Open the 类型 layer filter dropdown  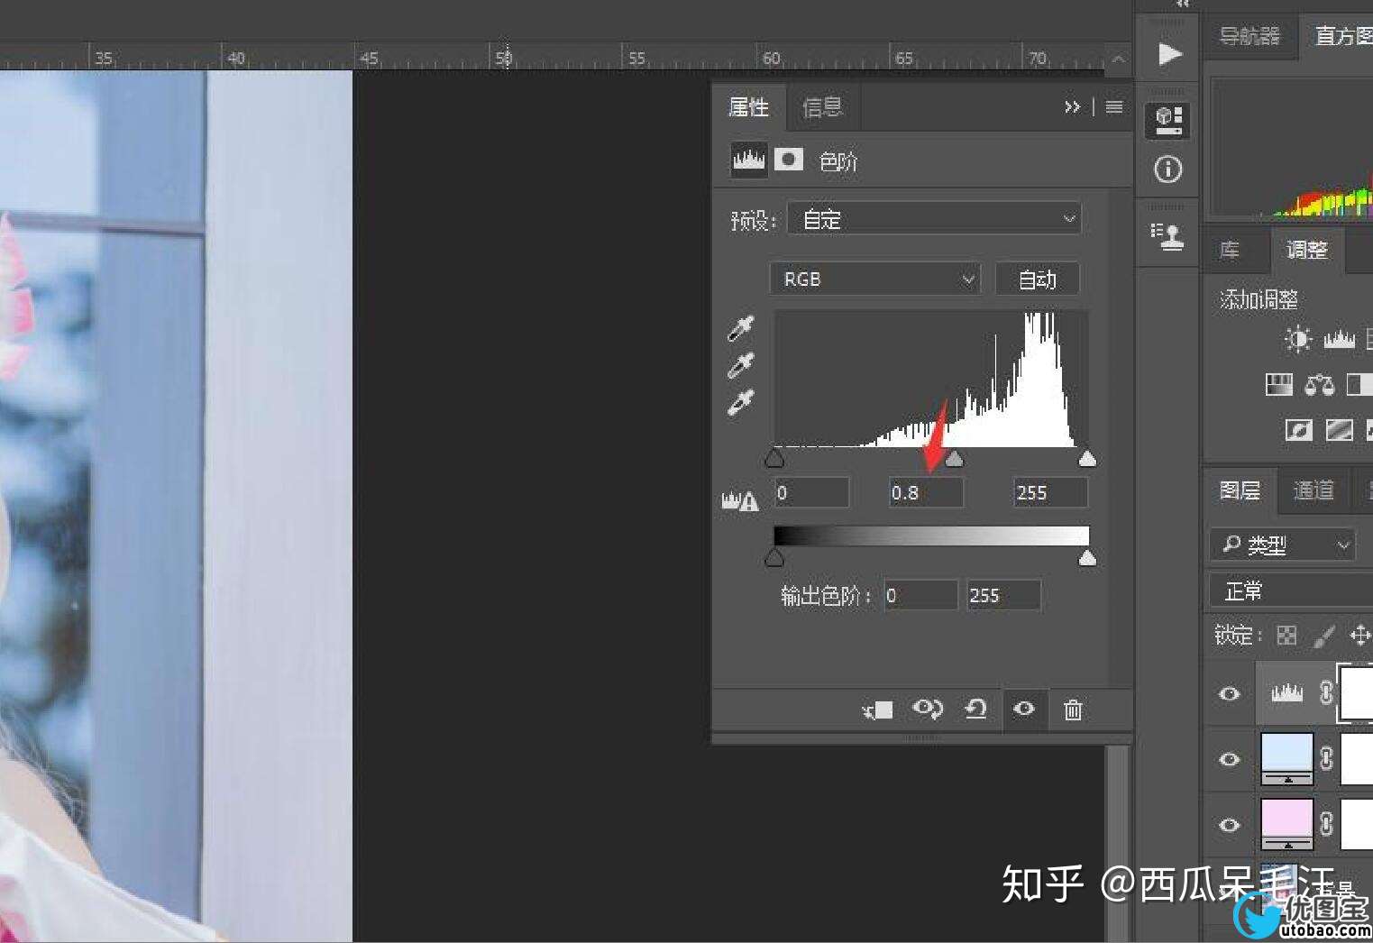tap(1282, 545)
